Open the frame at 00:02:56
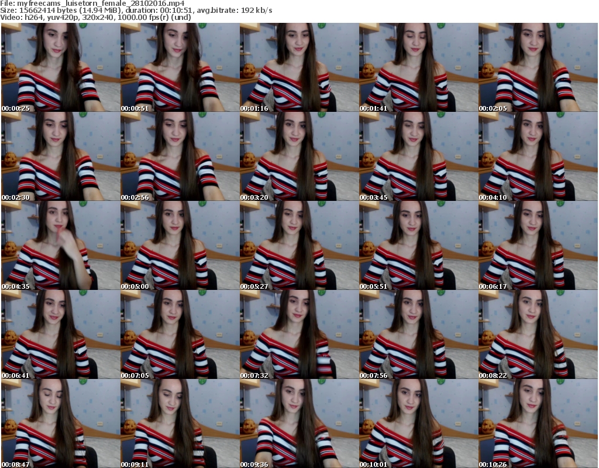Image resolution: width=599 pixels, height=468 pixels. [x=180, y=156]
